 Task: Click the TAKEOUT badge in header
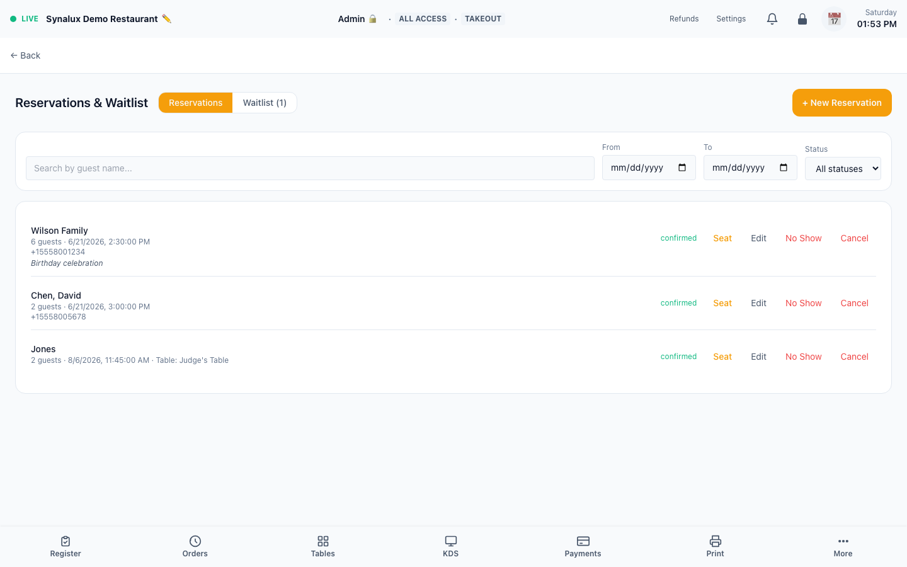click(483, 19)
